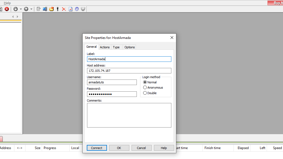Click the red X delete icon
Image resolution: width=283 pixels, height=159 pixels.
pyautogui.click(x=64, y=9)
